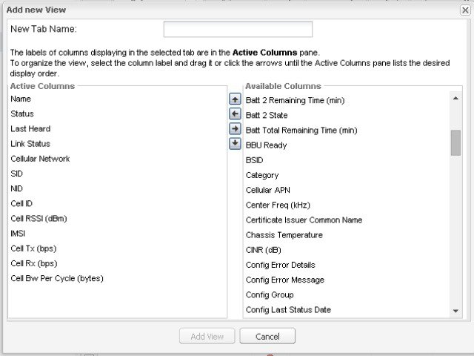Select BBU Ready in Available Columns

[x=266, y=145]
